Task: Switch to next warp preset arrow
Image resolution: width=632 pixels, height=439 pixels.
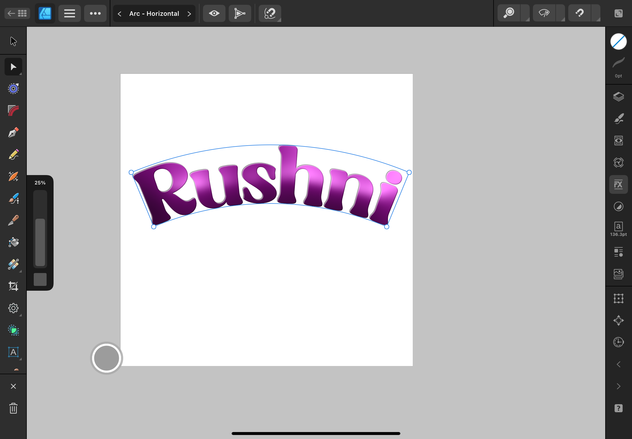Action: pos(189,13)
